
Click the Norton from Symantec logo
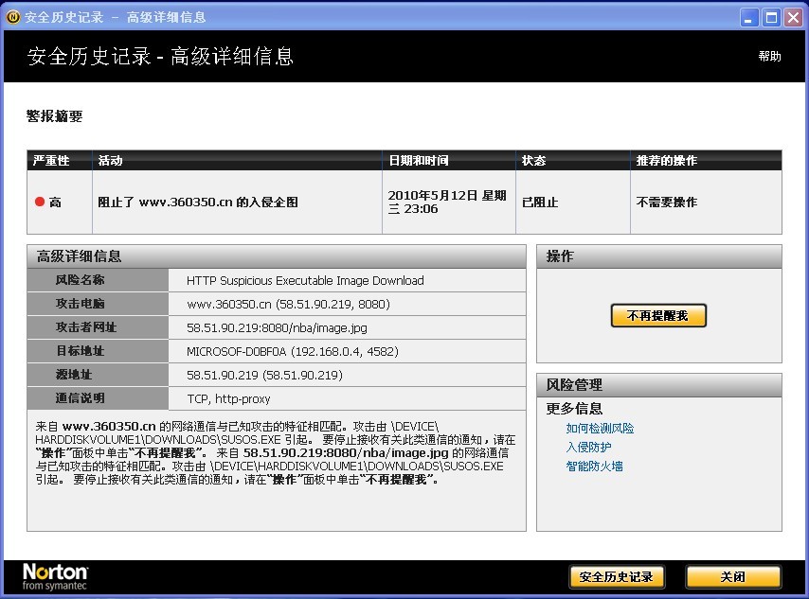54,575
